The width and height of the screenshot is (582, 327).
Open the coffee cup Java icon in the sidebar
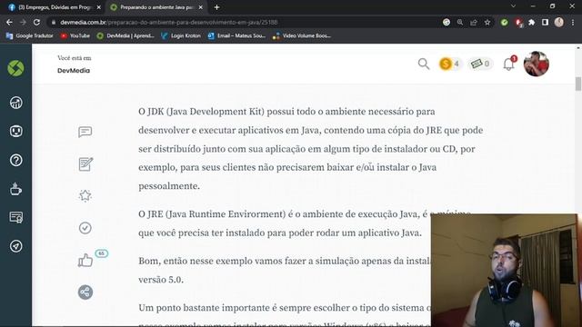coord(15,189)
